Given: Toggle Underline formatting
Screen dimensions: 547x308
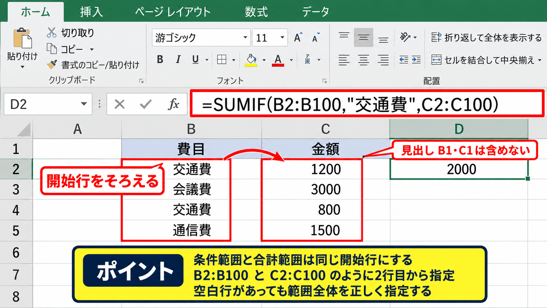Looking at the screenshot, I should click(x=195, y=60).
